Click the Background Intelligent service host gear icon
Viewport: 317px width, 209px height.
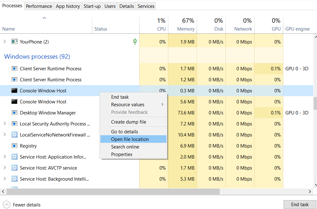click(x=15, y=179)
